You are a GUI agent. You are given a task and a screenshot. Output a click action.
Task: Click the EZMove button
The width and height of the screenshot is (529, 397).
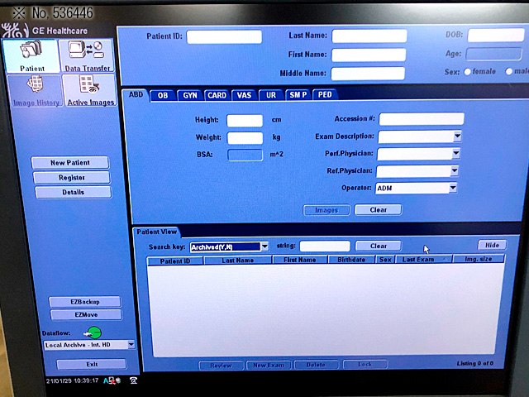86,314
